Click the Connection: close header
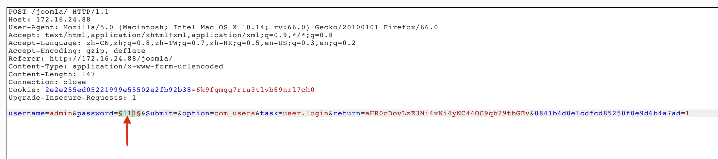The height and width of the screenshot is (159, 718). (x=47, y=82)
